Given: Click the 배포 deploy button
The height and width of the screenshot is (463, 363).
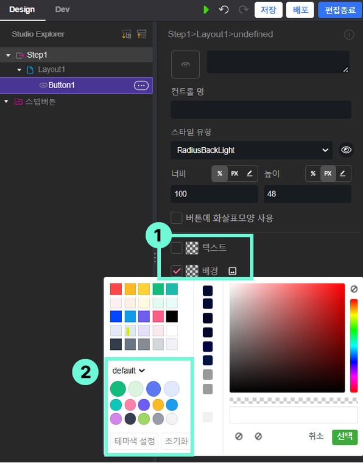Looking at the screenshot, I should coord(300,10).
